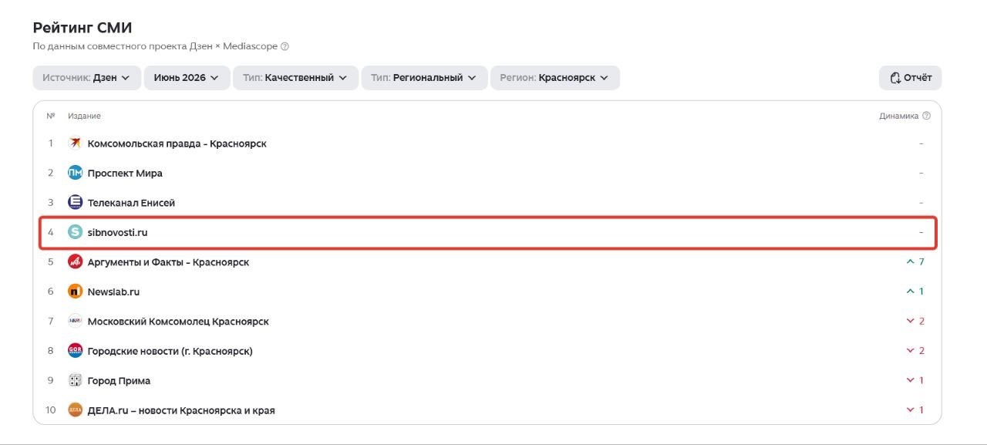Click the Телеканал Енисей logo icon
This screenshot has width=987, height=445.
click(x=75, y=203)
